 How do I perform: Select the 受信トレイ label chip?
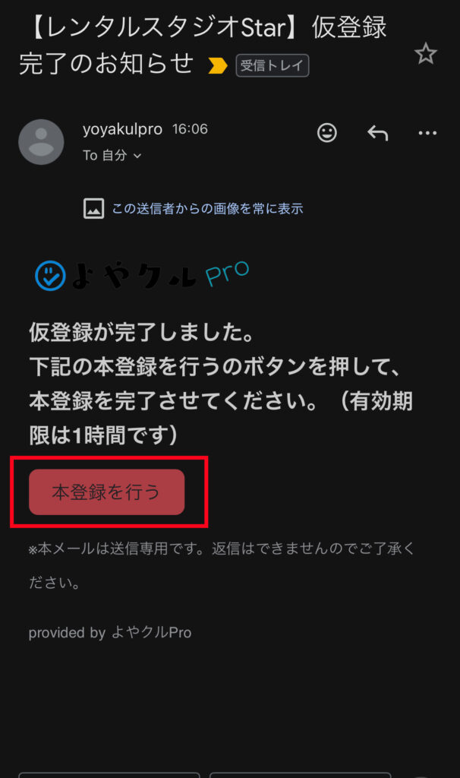point(273,65)
